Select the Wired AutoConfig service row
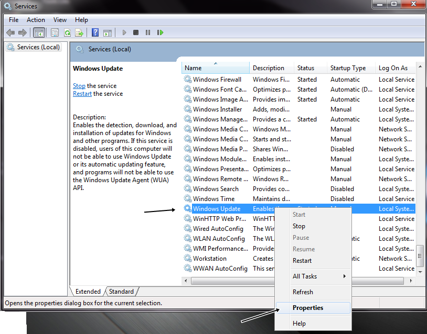The height and width of the screenshot is (334, 427). (x=228, y=229)
